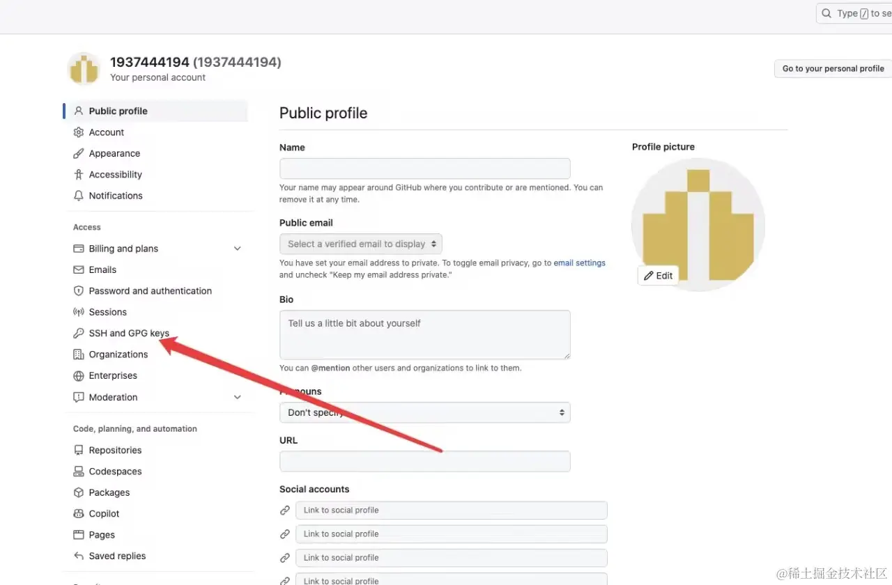Click into the Name input field
Image resolution: width=892 pixels, height=585 pixels.
point(425,169)
